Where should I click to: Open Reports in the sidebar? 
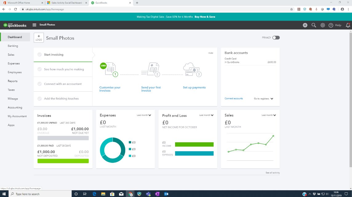[x=13, y=81]
